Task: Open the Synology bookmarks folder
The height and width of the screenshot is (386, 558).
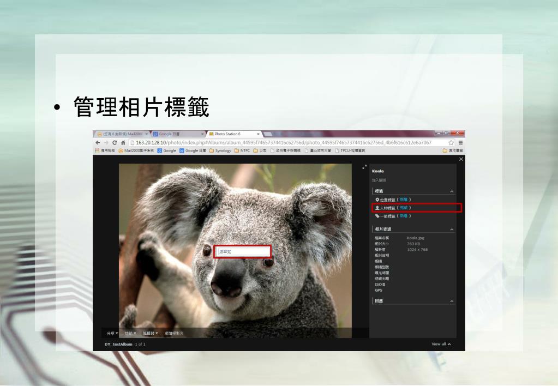Action: 220,150
